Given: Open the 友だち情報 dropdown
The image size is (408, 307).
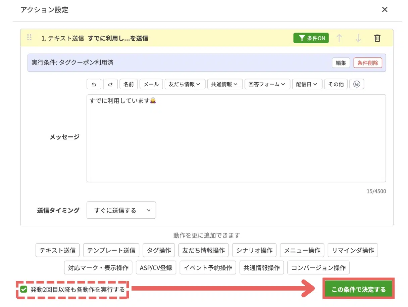Looking at the screenshot, I should [185, 84].
